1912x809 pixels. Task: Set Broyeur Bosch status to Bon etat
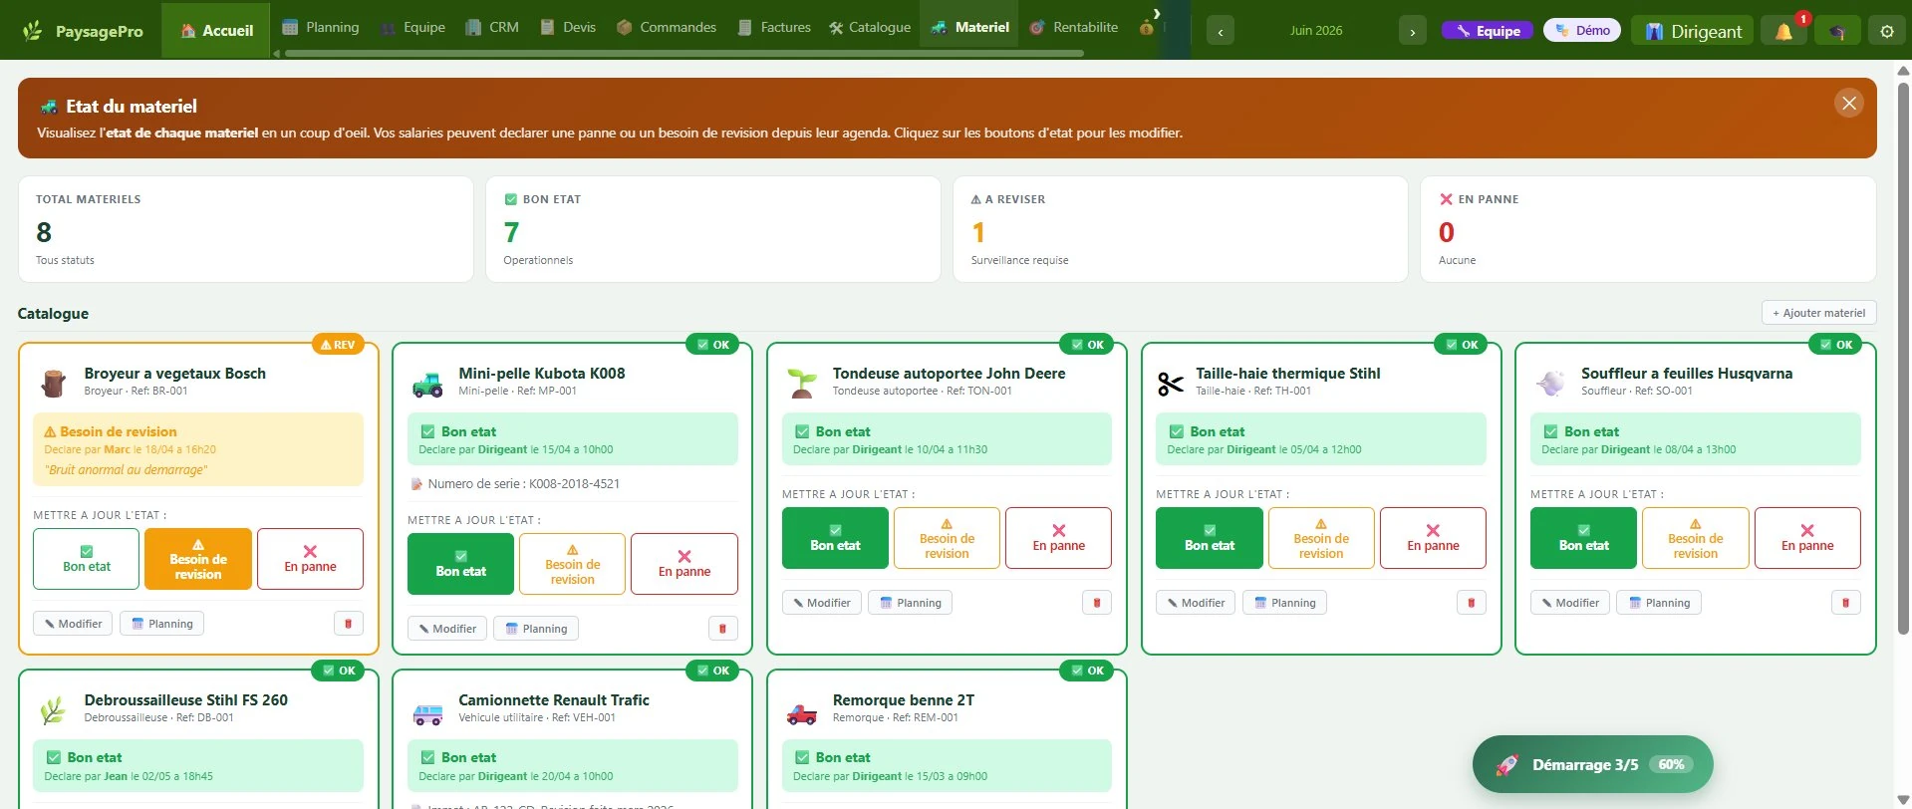(x=87, y=559)
